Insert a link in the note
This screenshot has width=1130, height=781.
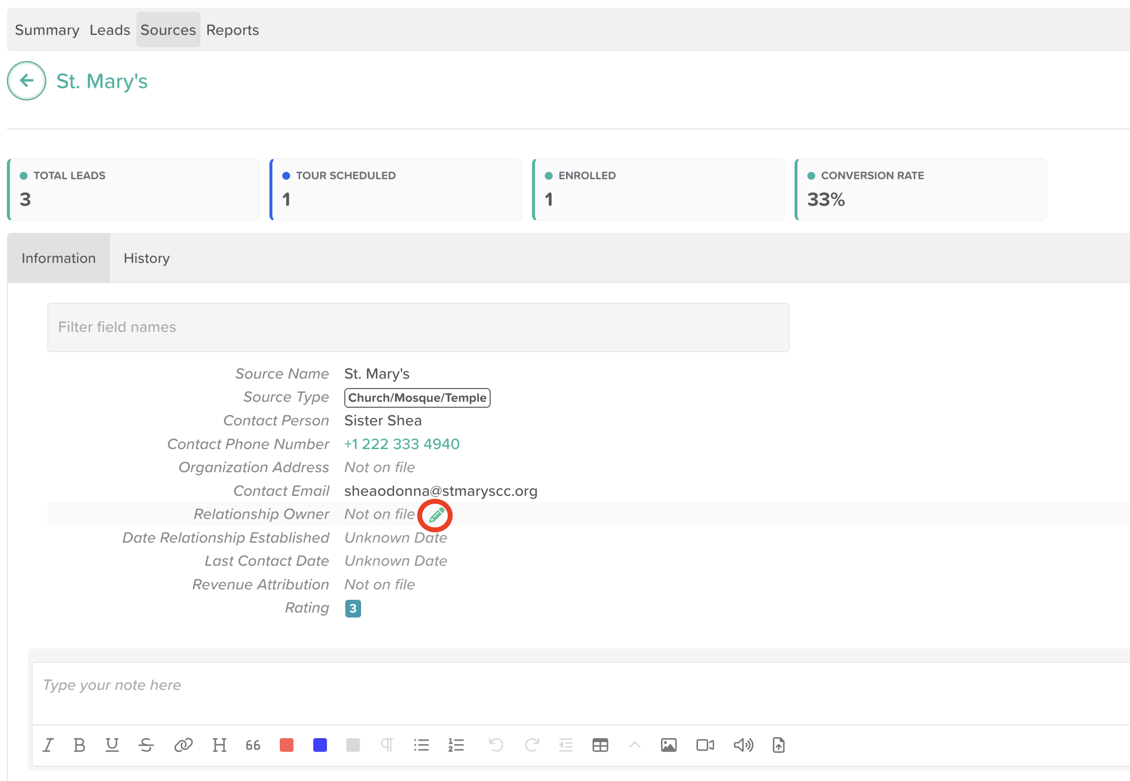(183, 745)
